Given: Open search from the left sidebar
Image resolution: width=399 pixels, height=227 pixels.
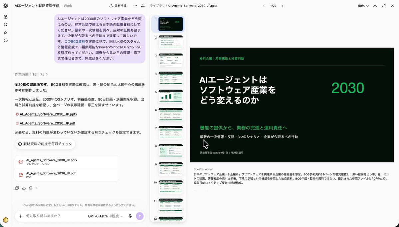Looking at the screenshot, I should (x=6, y=25).
